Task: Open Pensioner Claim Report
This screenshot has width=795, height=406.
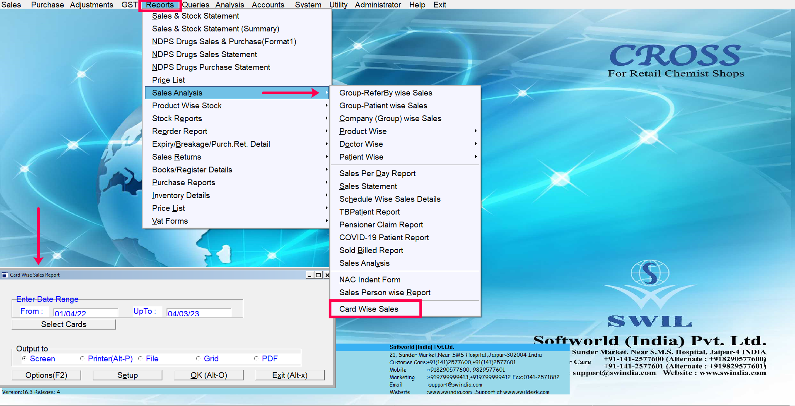Action: [405, 225]
